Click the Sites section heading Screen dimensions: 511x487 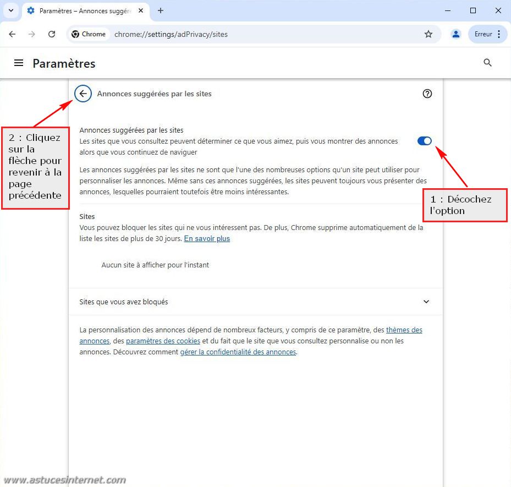(87, 217)
